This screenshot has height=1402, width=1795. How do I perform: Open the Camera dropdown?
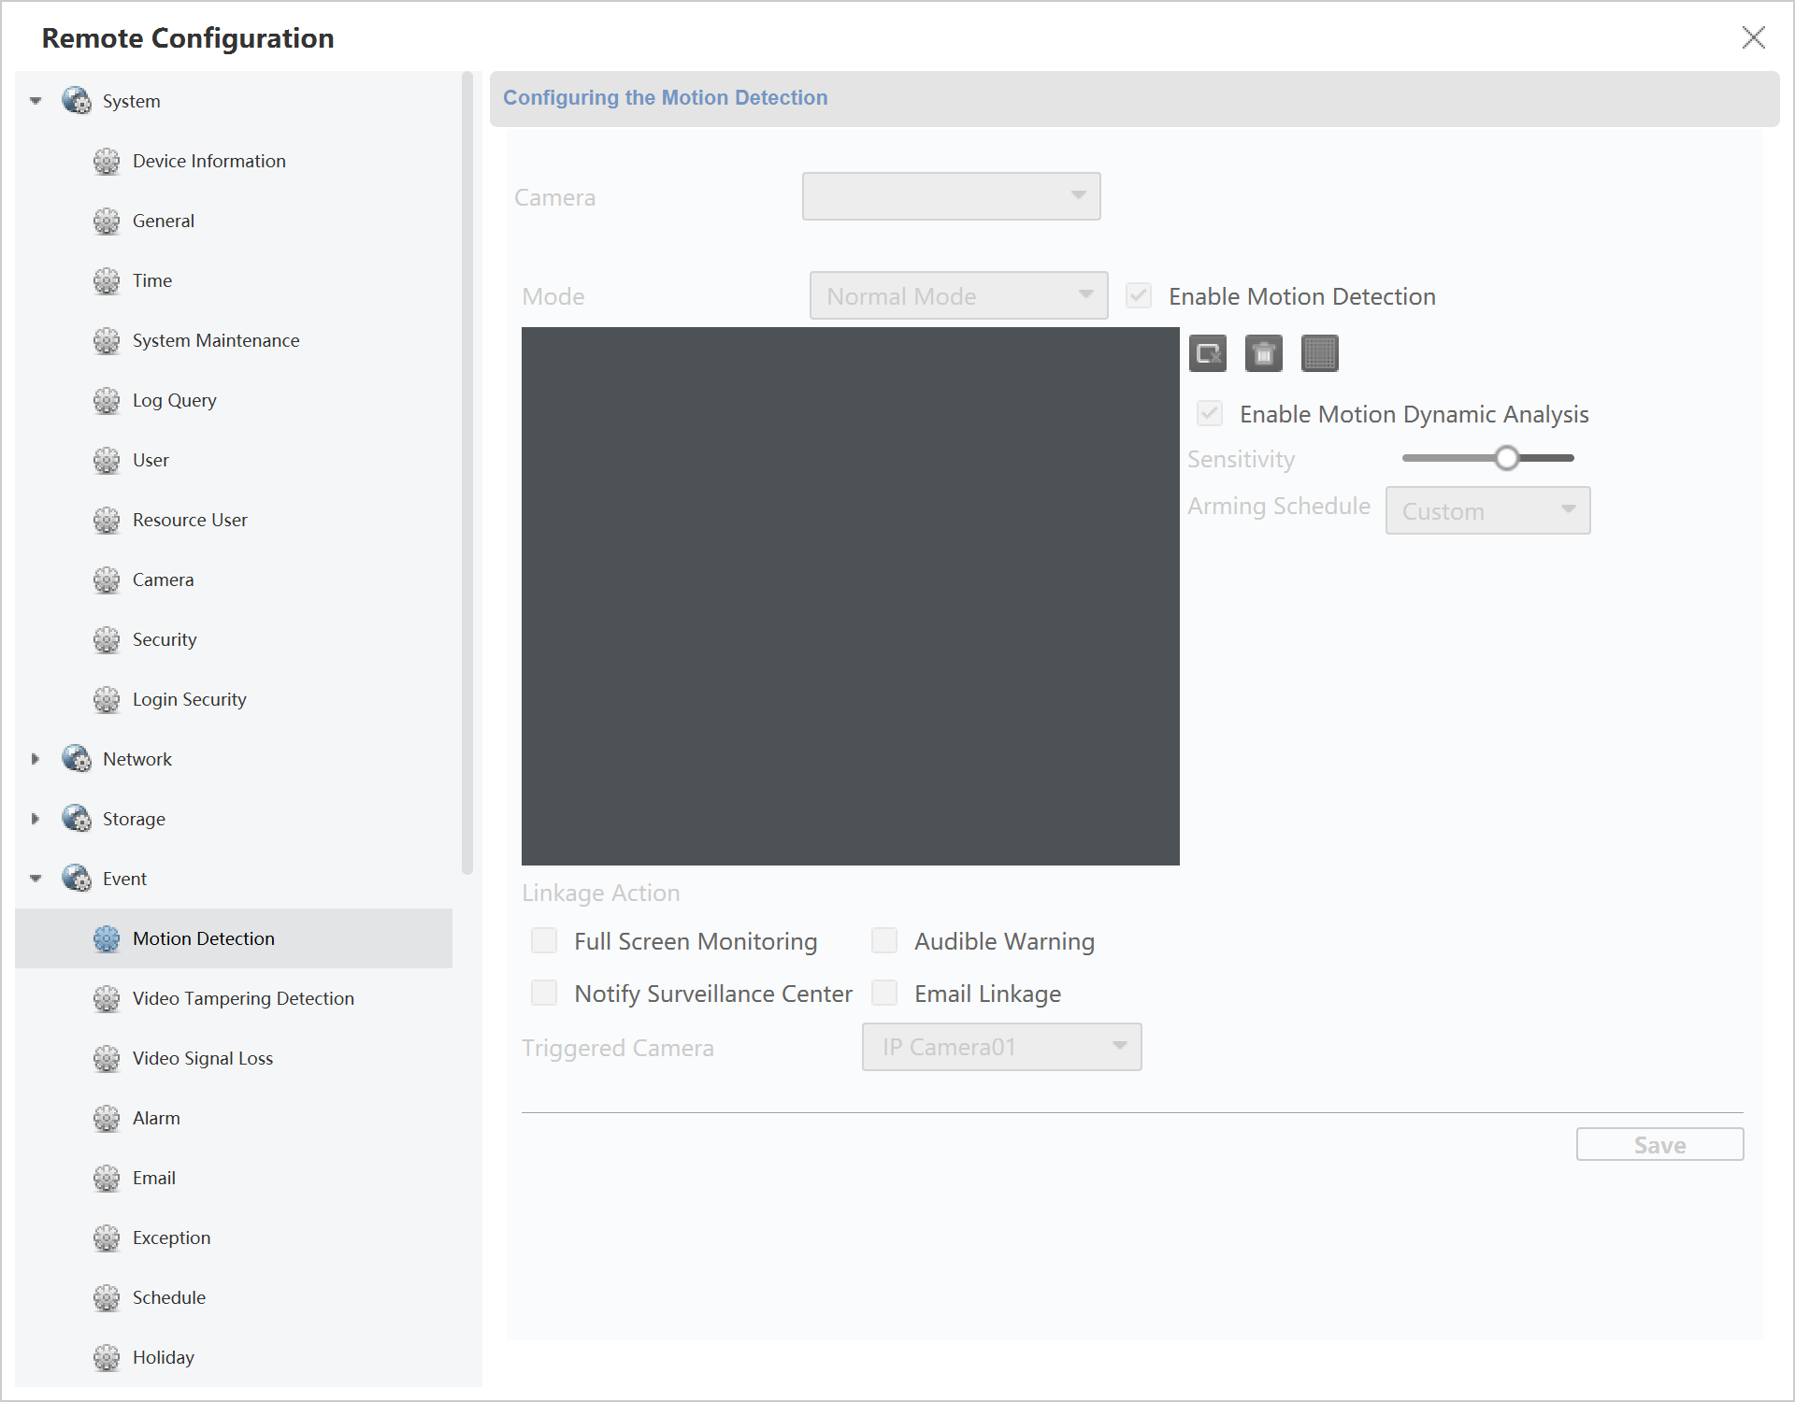[951, 196]
